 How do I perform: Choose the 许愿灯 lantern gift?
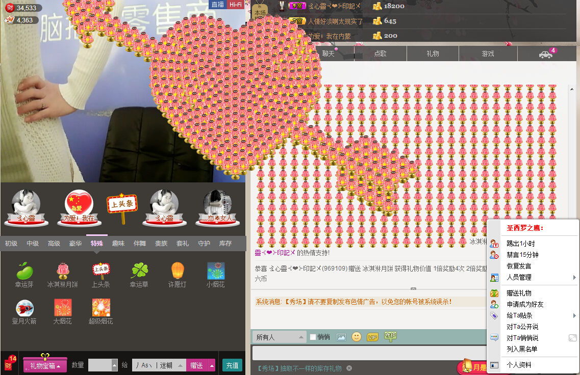(177, 272)
